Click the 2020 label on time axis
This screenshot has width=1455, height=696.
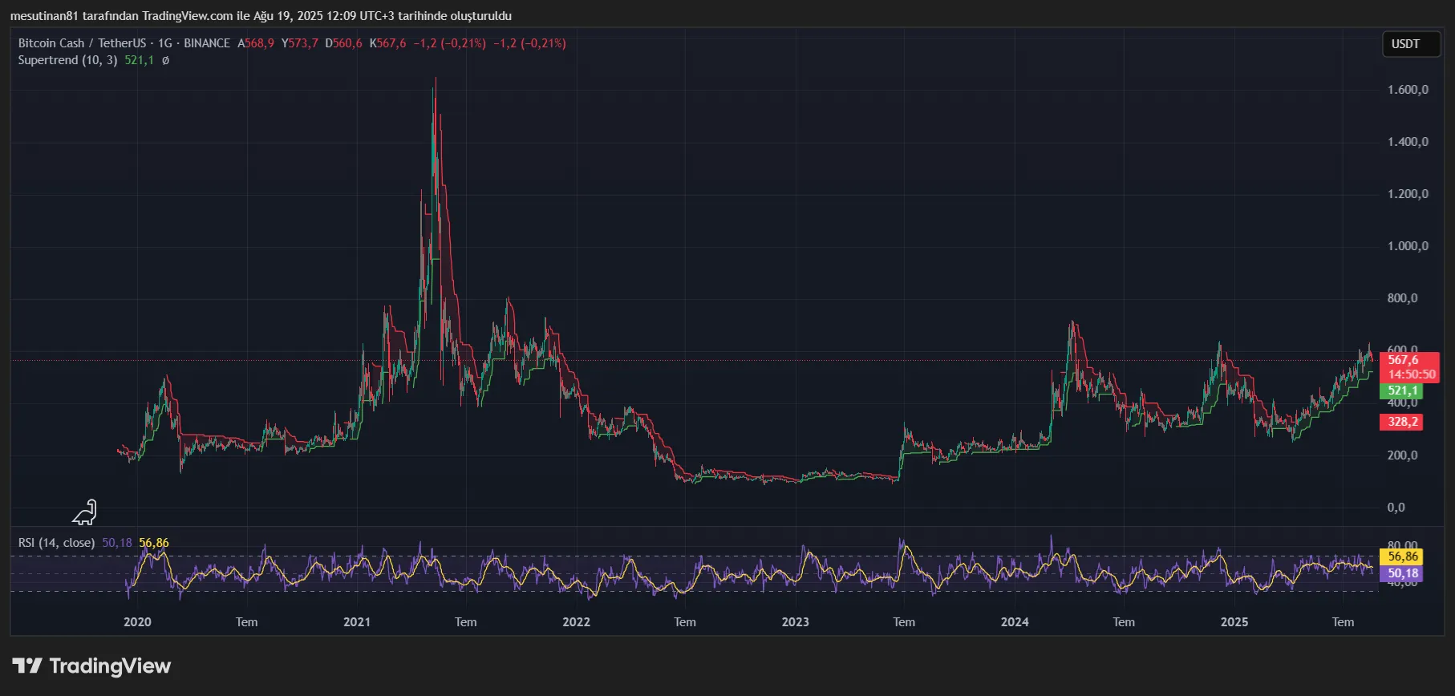pyautogui.click(x=137, y=622)
